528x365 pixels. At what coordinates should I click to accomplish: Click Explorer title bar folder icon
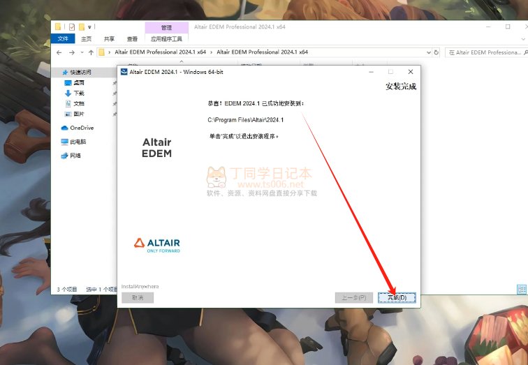click(x=58, y=27)
